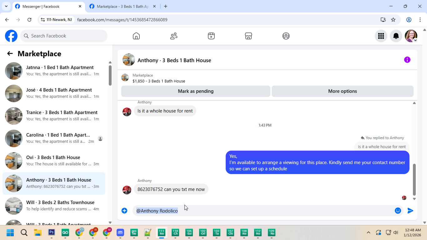
Task: Open the Windows Start menu
Action: tap(10, 232)
